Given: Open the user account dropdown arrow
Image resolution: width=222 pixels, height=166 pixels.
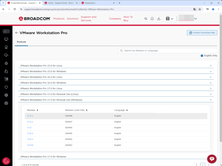Looking at the screenshot, I should coord(196,19).
